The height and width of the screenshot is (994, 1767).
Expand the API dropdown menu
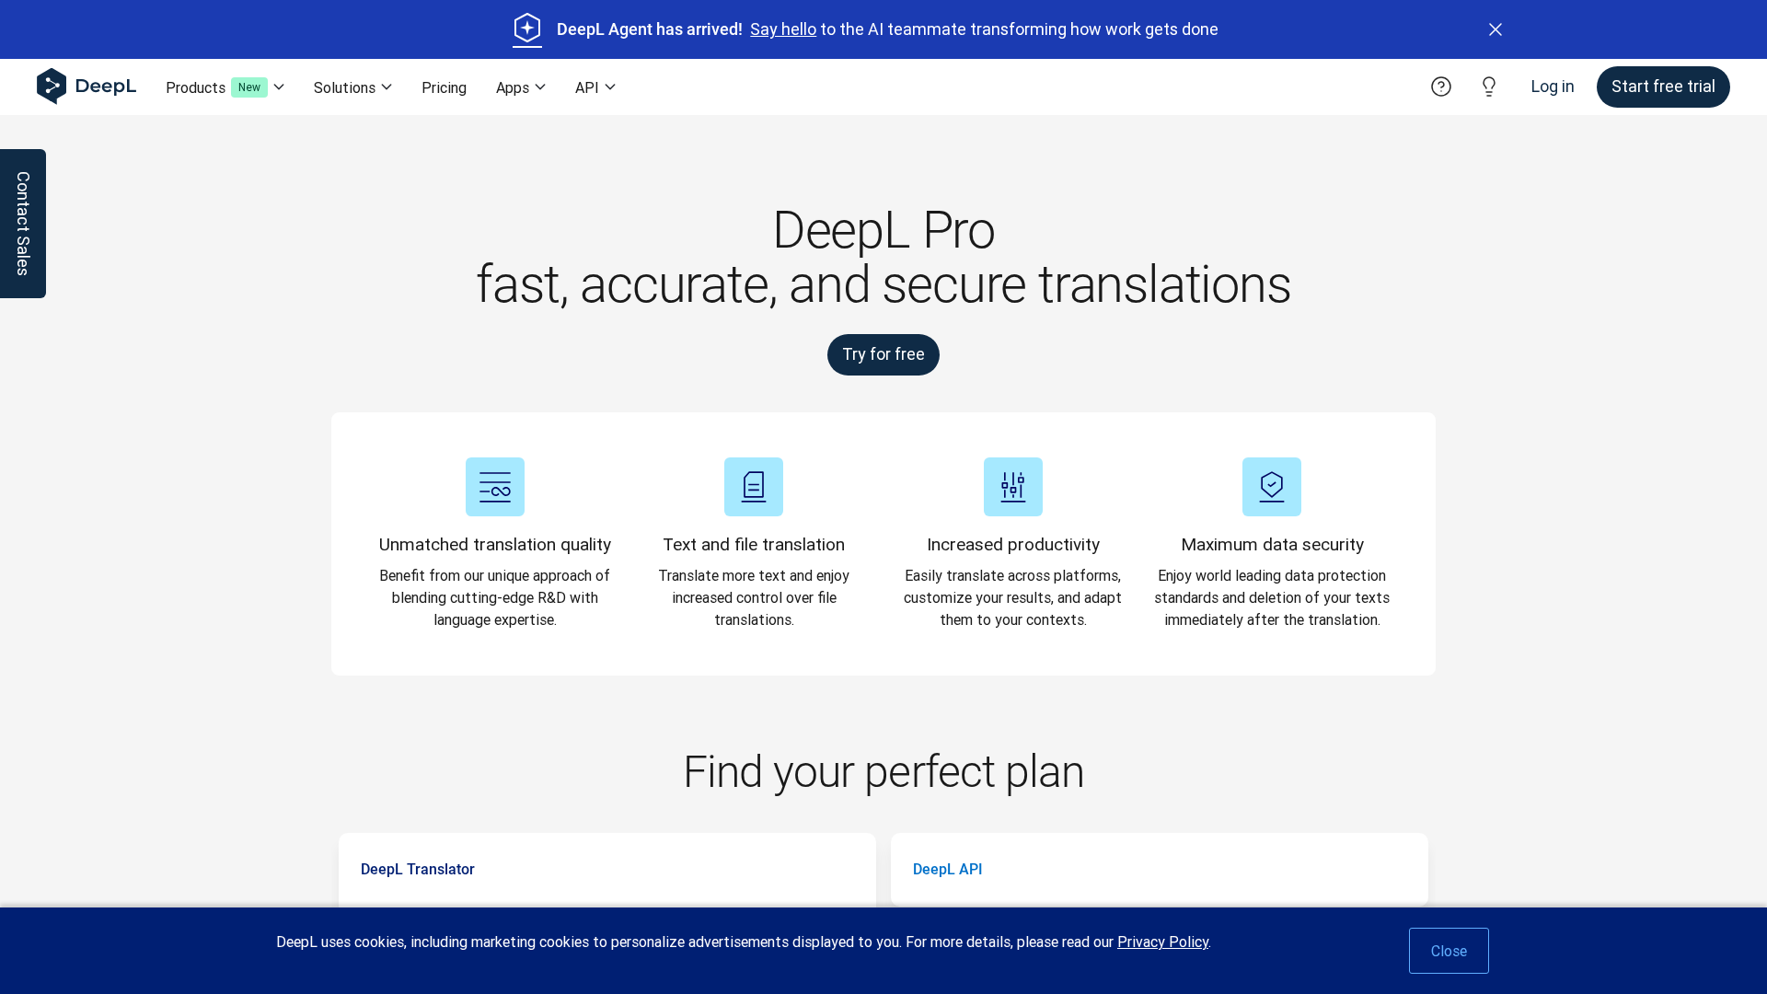coord(595,87)
